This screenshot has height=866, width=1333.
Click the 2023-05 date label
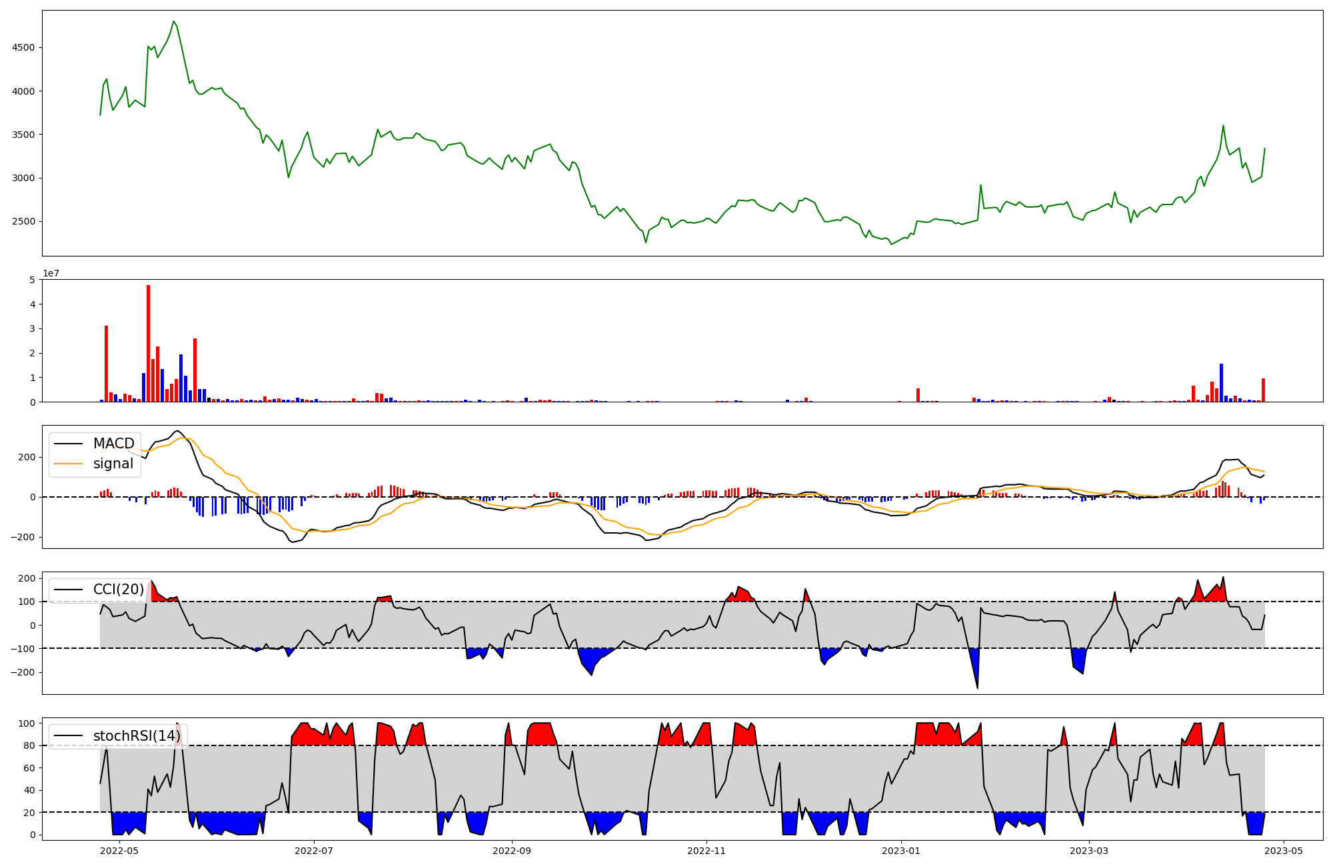[x=1284, y=851]
